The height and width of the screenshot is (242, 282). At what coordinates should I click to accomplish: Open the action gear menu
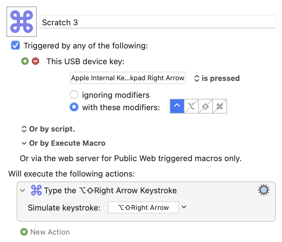click(x=263, y=190)
